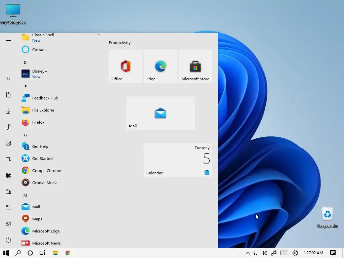Open the Personal folder icon in the sidebar
This screenshot has width=344, height=258.
pos(8,191)
